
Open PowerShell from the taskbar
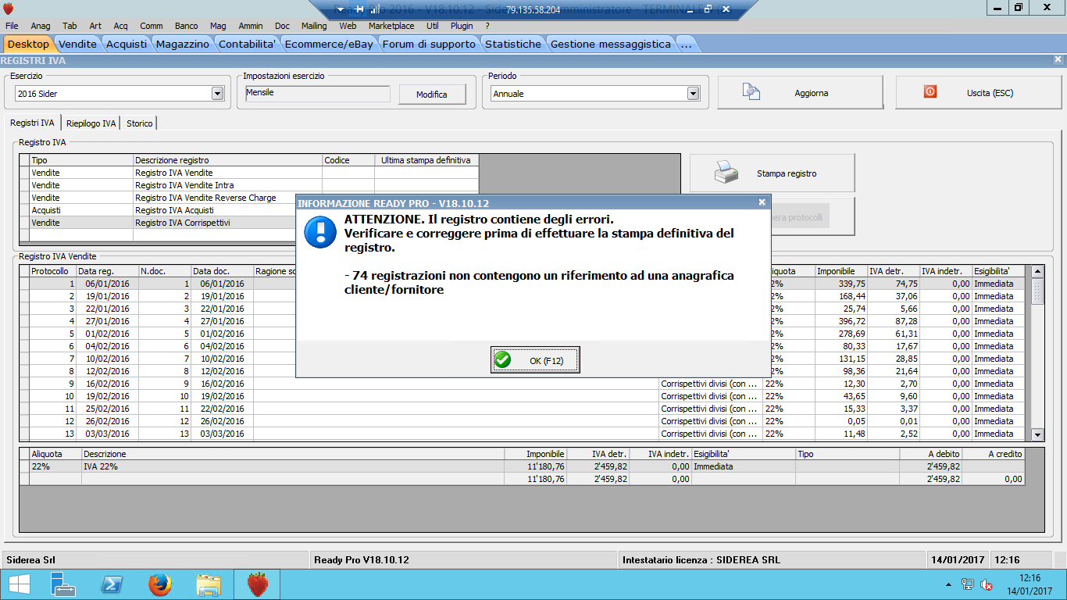click(112, 584)
